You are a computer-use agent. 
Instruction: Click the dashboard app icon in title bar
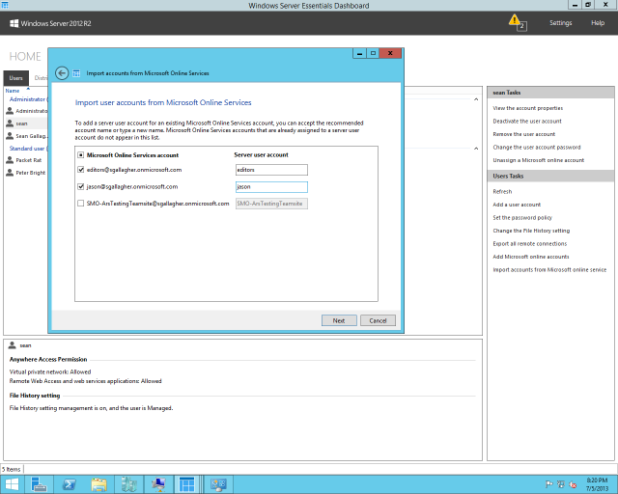(x=5, y=5)
